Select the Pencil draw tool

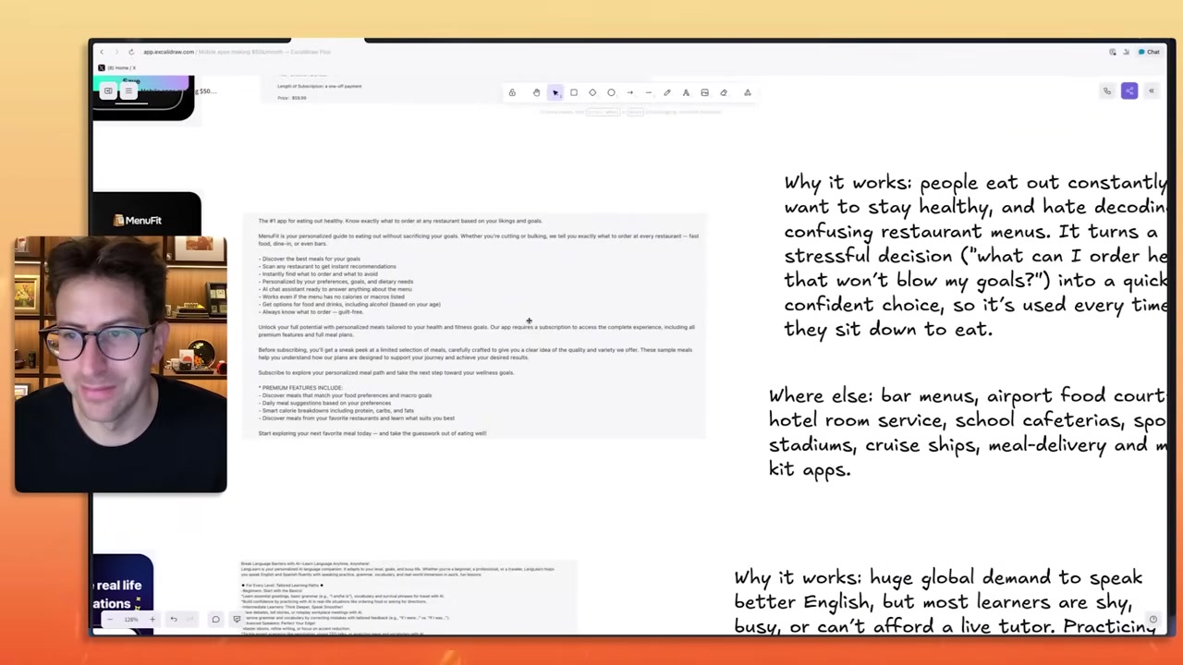667,92
